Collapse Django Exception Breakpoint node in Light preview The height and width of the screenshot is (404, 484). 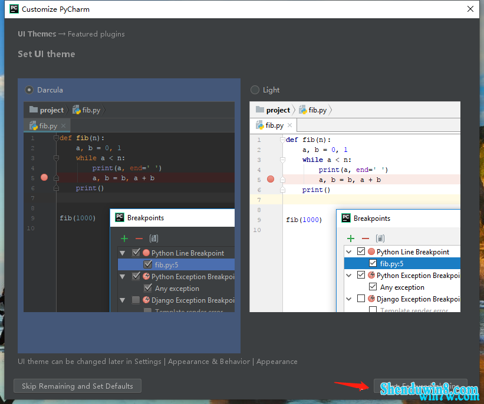point(349,299)
